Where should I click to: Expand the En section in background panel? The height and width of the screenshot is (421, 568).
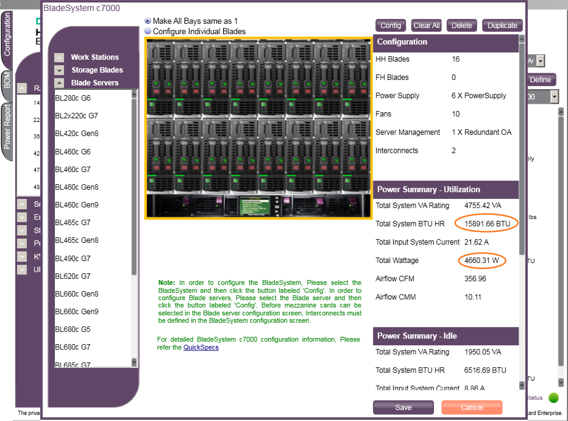22,217
